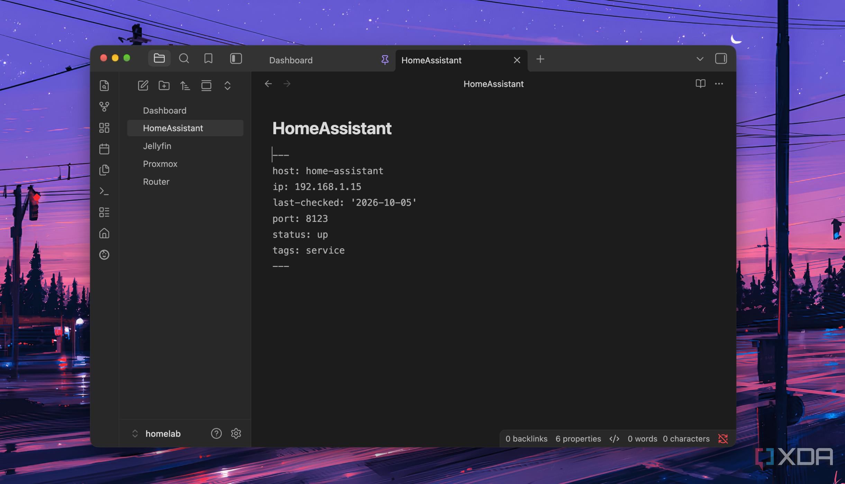Image resolution: width=845 pixels, height=484 pixels.
Task: Open canvas icon in ribbon
Action: 104,128
